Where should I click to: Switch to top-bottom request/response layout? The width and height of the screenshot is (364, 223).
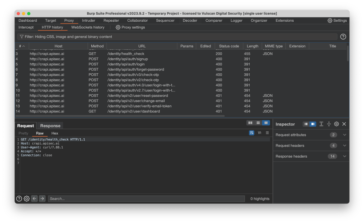(258, 123)
